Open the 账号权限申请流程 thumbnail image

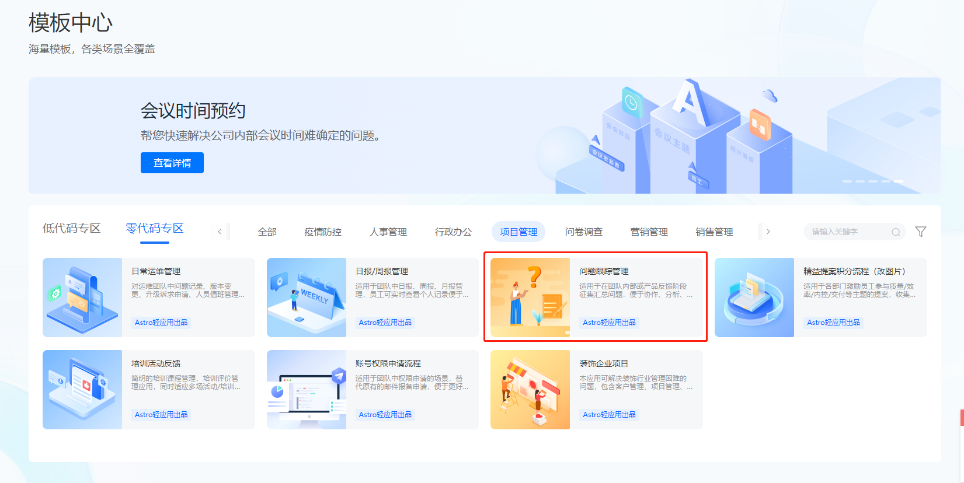pos(307,390)
